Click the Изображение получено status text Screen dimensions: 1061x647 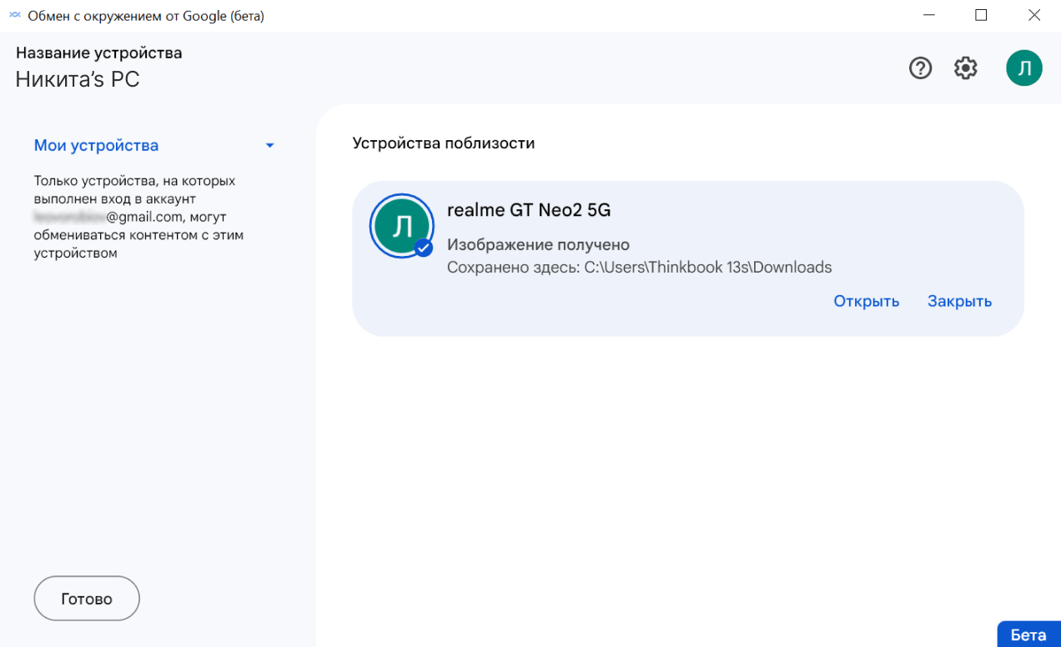point(538,245)
